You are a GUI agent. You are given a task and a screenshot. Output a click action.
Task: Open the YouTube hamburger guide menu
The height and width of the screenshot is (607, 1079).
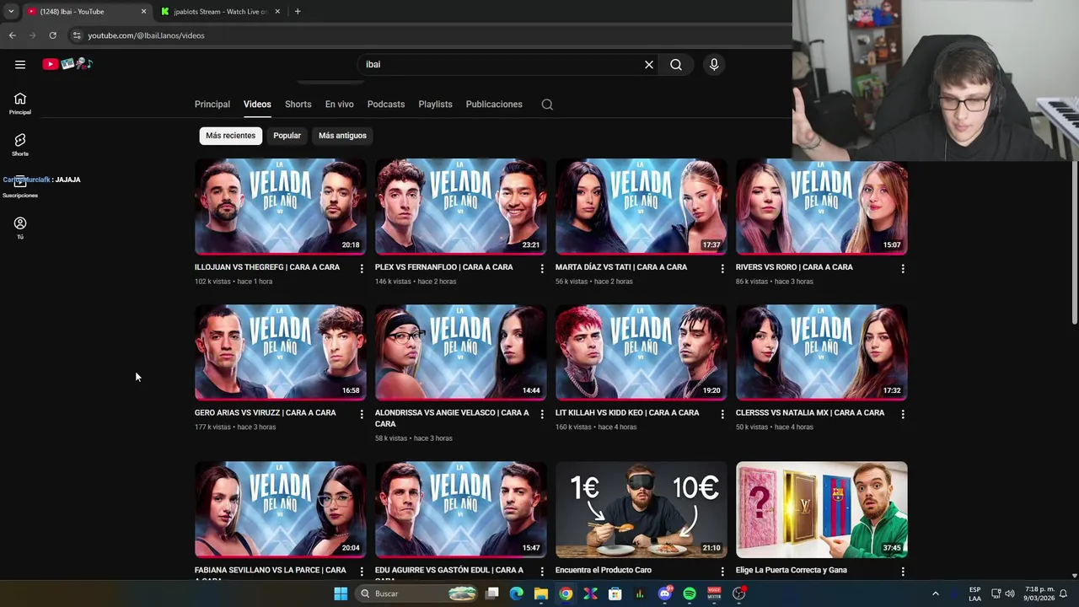point(20,64)
